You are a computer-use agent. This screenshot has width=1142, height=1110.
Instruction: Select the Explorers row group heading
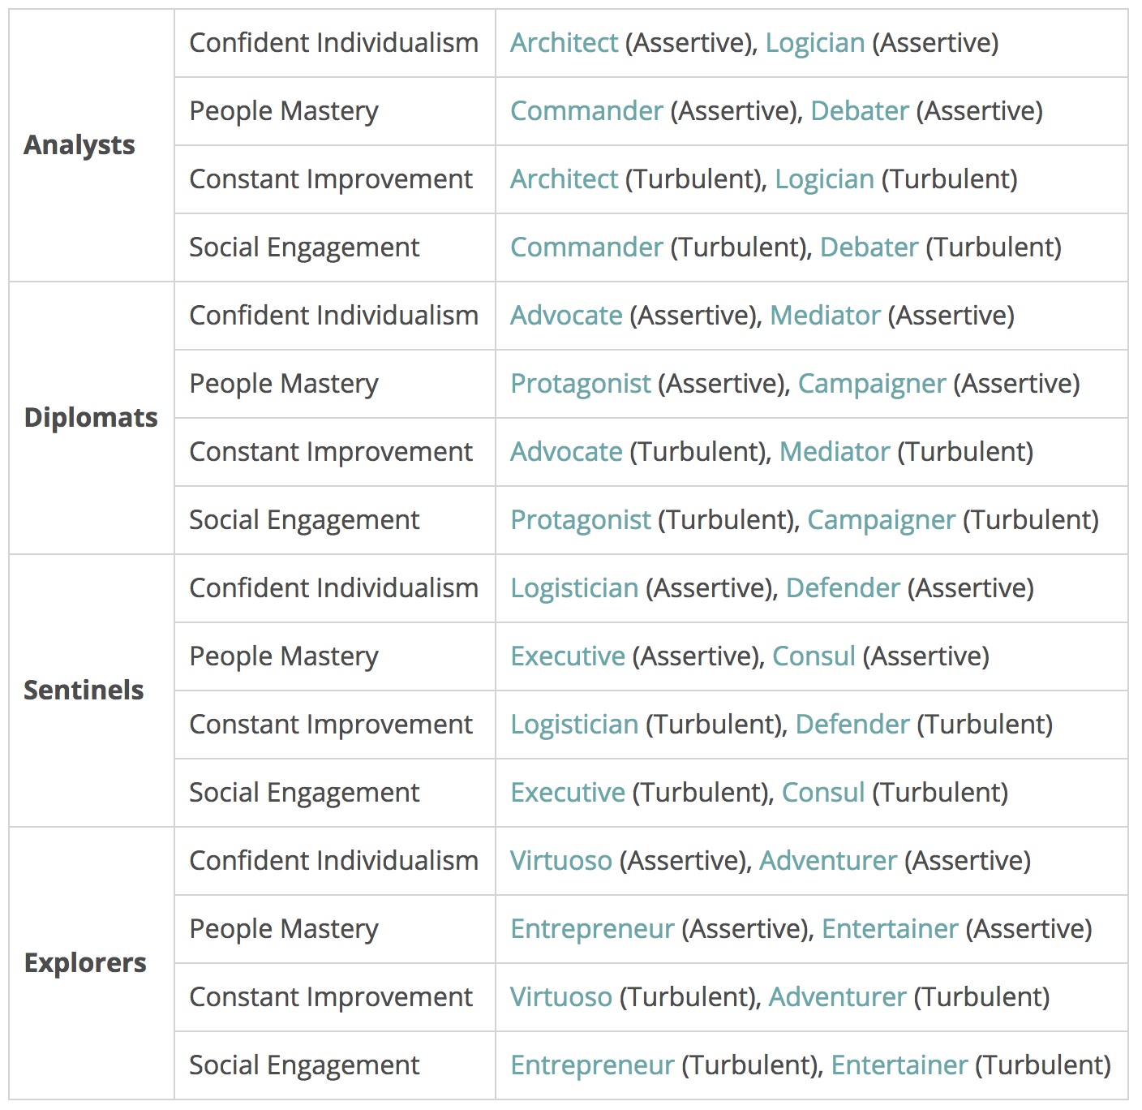pos(85,963)
